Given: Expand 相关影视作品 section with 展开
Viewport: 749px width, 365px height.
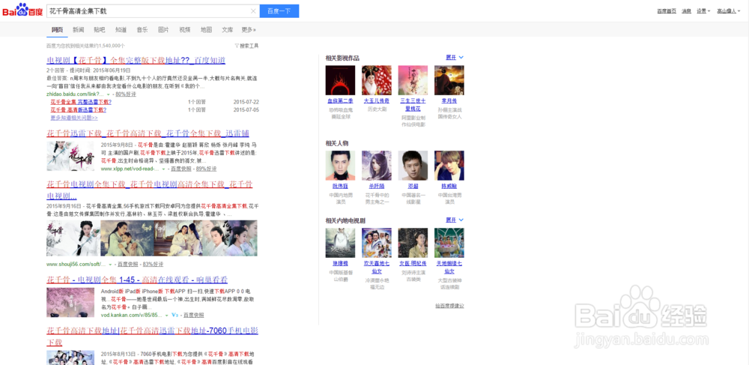Looking at the screenshot, I should [x=455, y=57].
